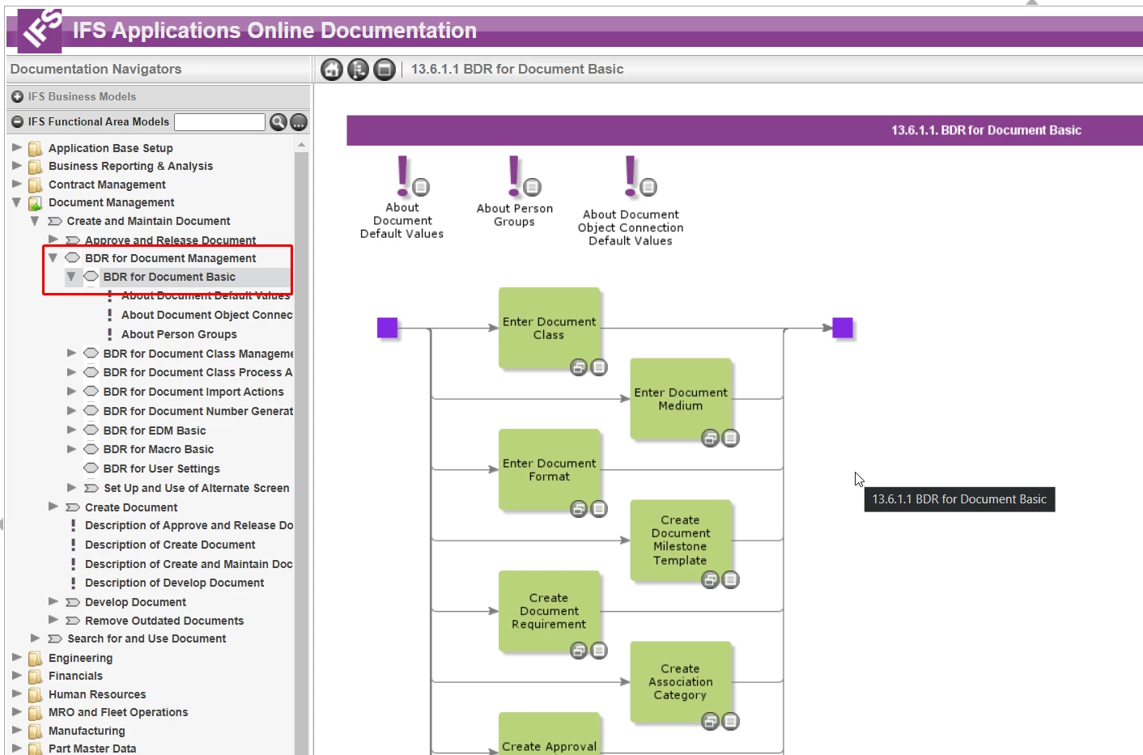Open the window icon on Enter Document Class
The width and height of the screenshot is (1143, 755).
(x=580, y=367)
